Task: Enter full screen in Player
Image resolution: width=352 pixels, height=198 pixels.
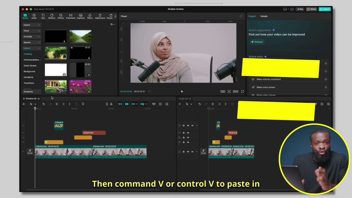Action: click(243, 91)
